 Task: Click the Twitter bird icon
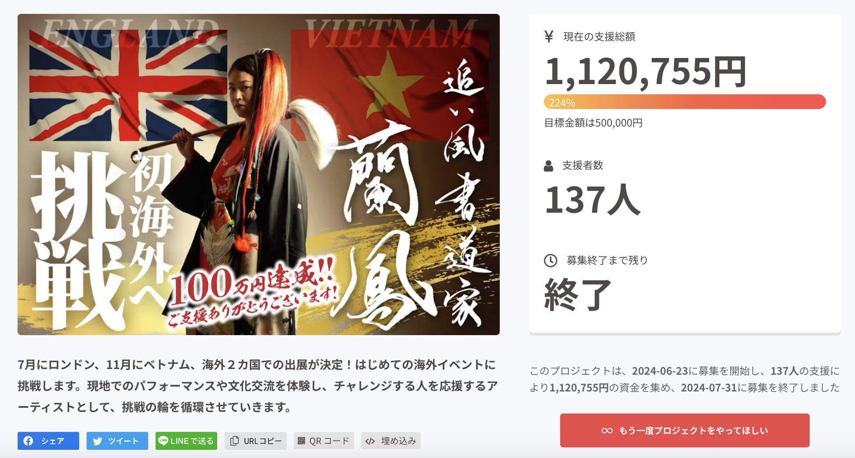[x=97, y=441]
